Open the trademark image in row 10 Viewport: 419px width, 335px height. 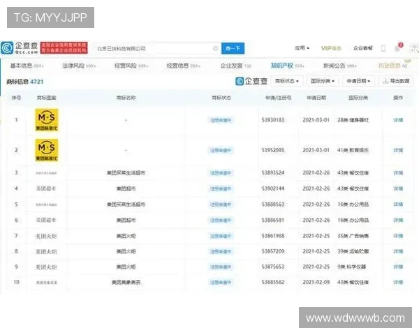47,283
